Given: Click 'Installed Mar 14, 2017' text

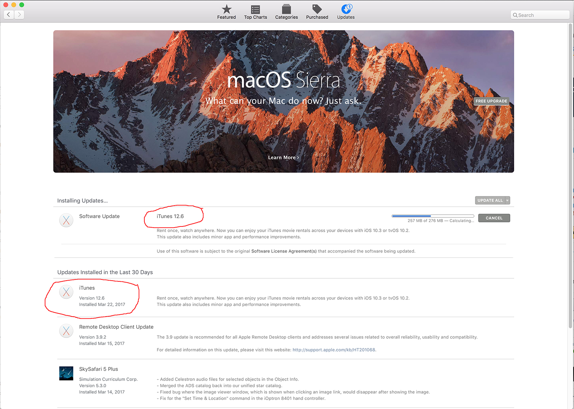Looking at the screenshot, I should point(102,392).
